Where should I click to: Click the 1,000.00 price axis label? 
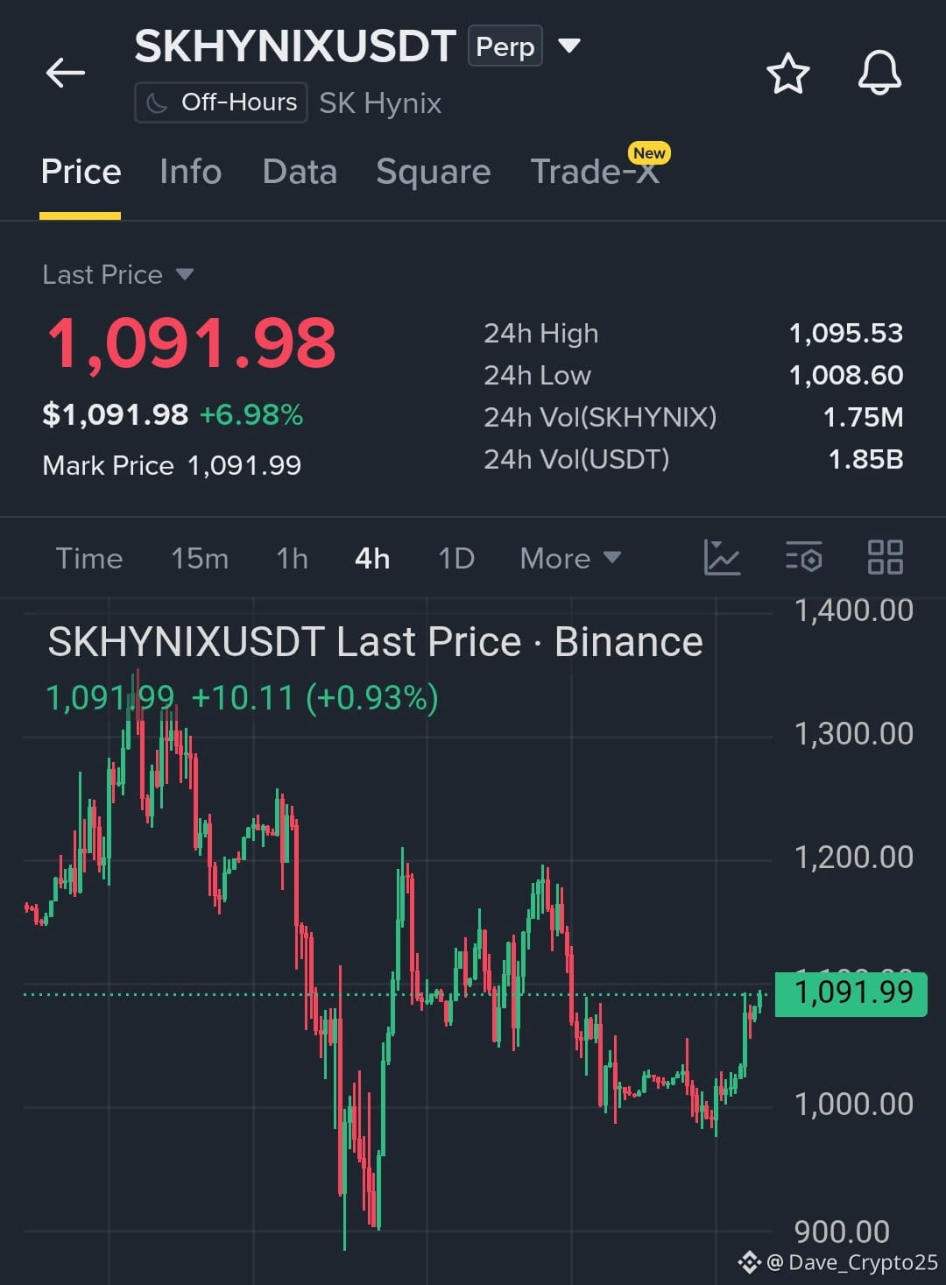pyautogui.click(x=853, y=1104)
